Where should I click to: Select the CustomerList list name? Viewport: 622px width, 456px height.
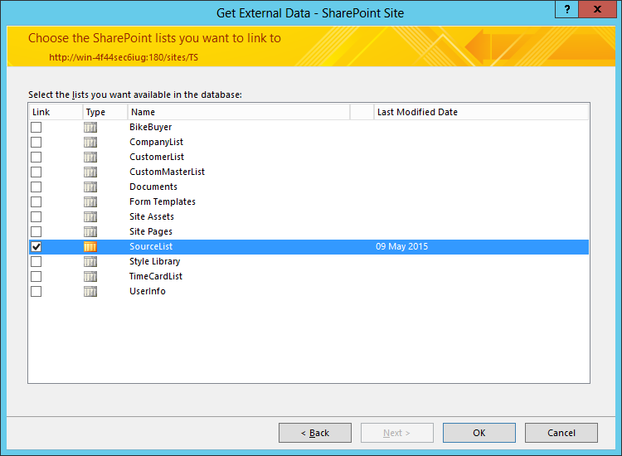tap(157, 157)
